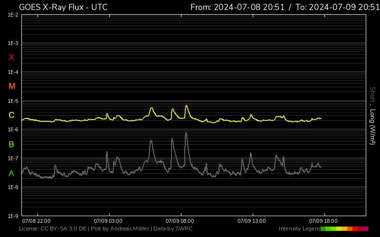Select the 07/09 18:00 time axis label
380x237 pixels.
click(x=323, y=221)
